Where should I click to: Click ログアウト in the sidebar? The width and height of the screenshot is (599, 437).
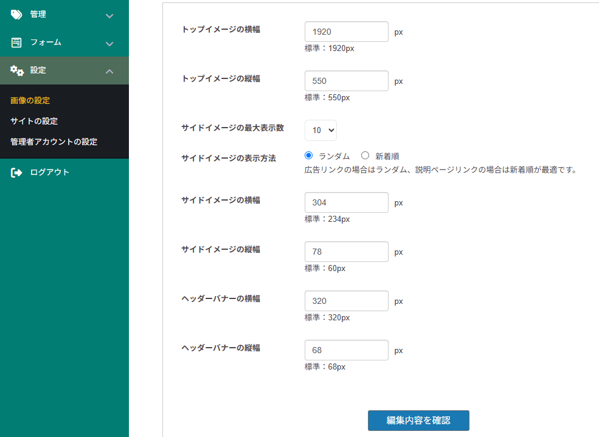50,172
